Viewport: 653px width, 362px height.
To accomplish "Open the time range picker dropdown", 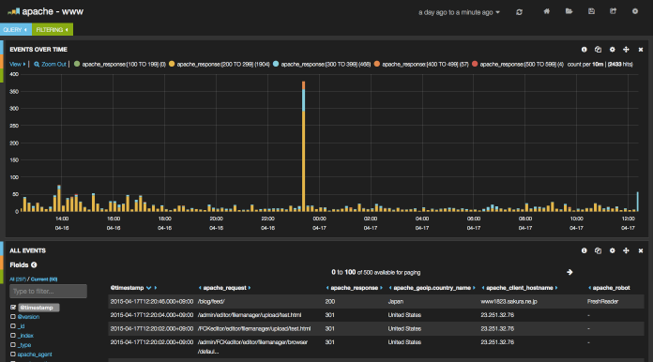I will 459,12.
